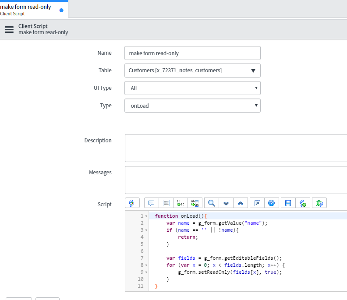Toggle full screen script editor icon
Screen dimensions: 347x300
coord(257,203)
